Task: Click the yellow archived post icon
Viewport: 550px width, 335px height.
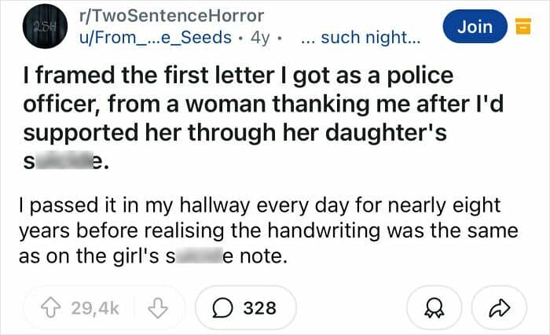Action: [519, 28]
